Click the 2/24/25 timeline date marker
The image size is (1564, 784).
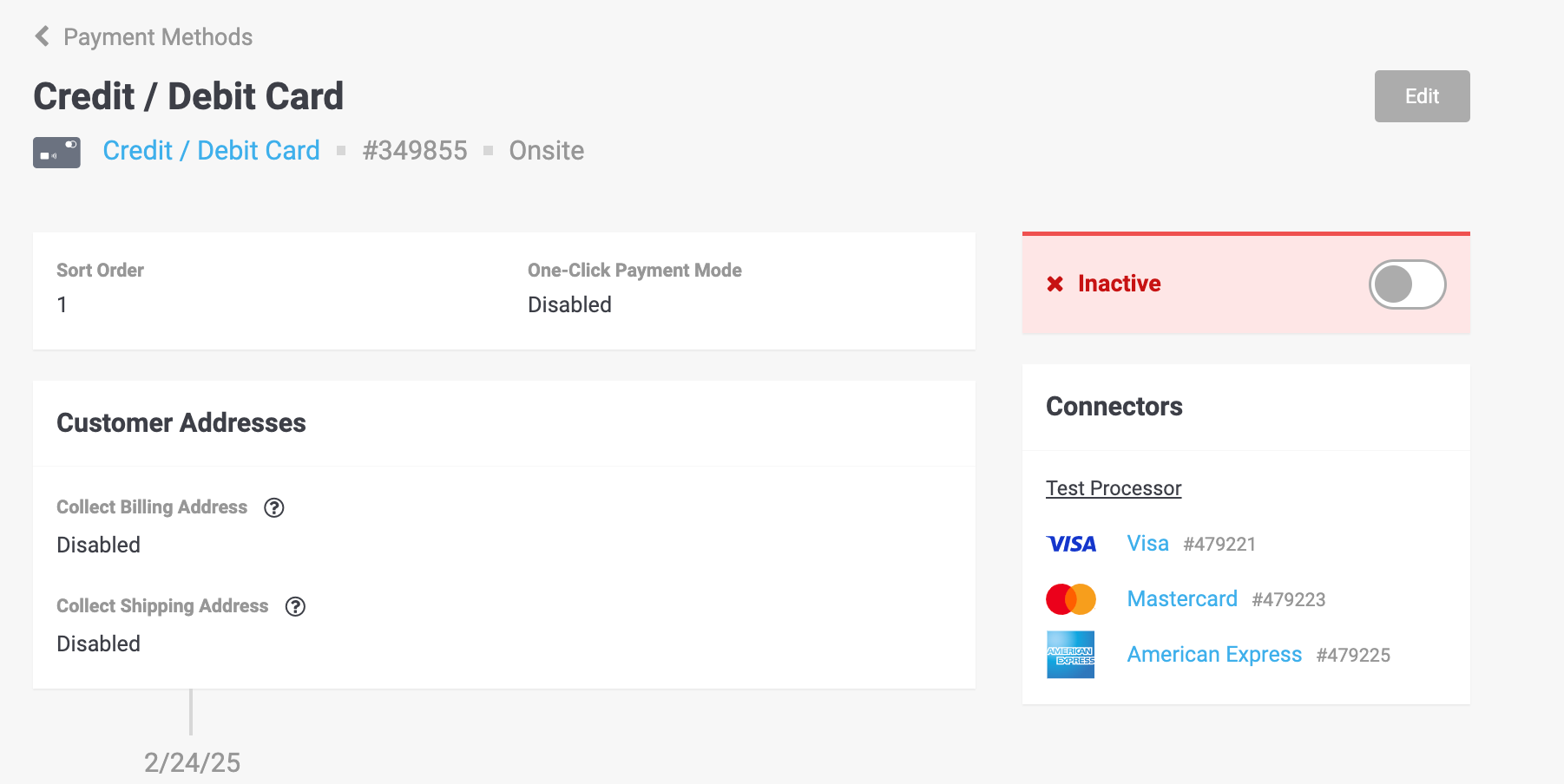(192, 762)
